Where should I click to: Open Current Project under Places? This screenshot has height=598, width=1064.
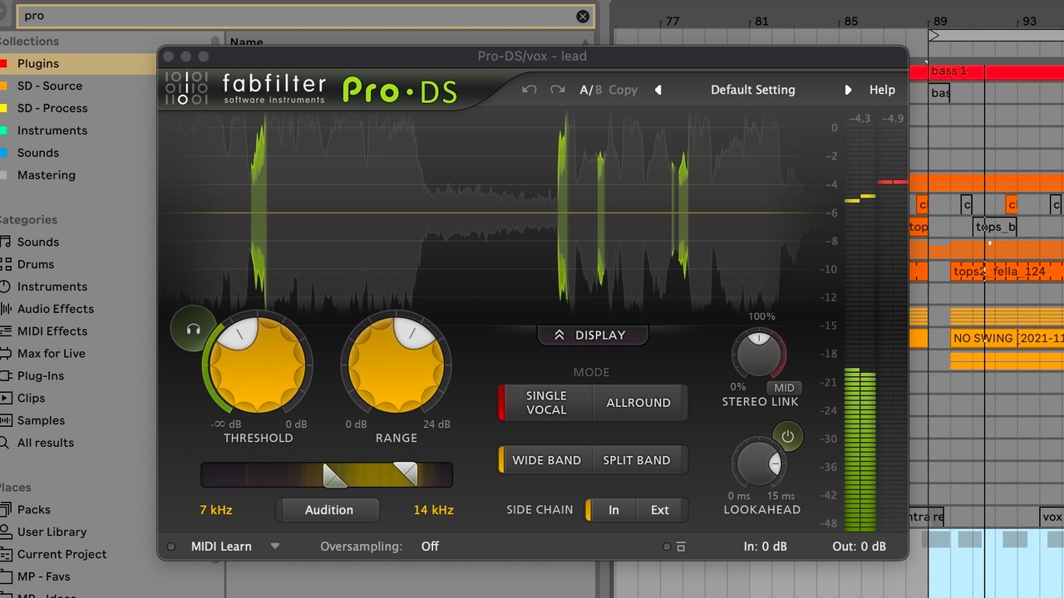click(62, 555)
